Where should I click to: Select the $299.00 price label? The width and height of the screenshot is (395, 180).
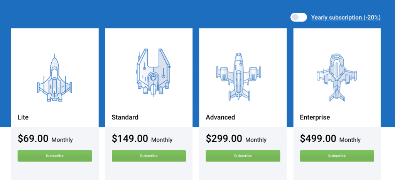[x=224, y=139]
